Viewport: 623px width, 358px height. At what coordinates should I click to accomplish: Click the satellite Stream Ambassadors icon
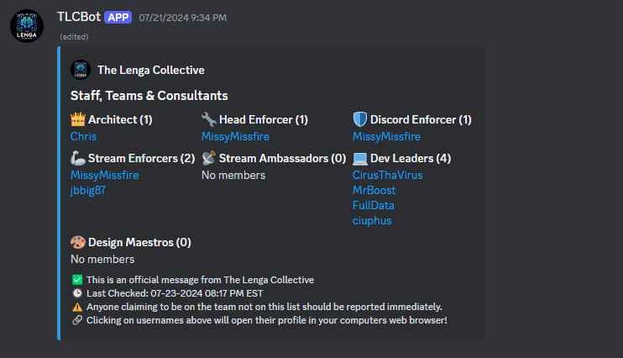click(209, 158)
